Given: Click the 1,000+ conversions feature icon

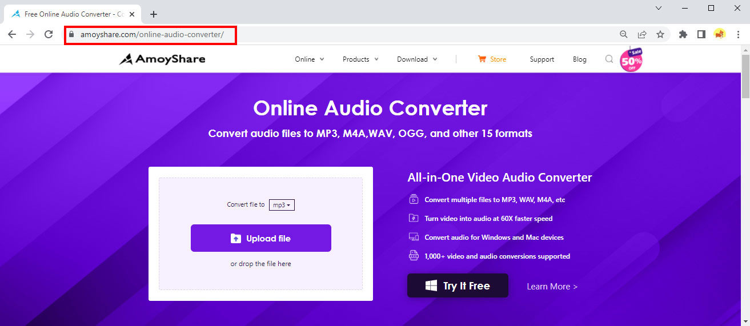Looking at the screenshot, I should pyautogui.click(x=414, y=256).
